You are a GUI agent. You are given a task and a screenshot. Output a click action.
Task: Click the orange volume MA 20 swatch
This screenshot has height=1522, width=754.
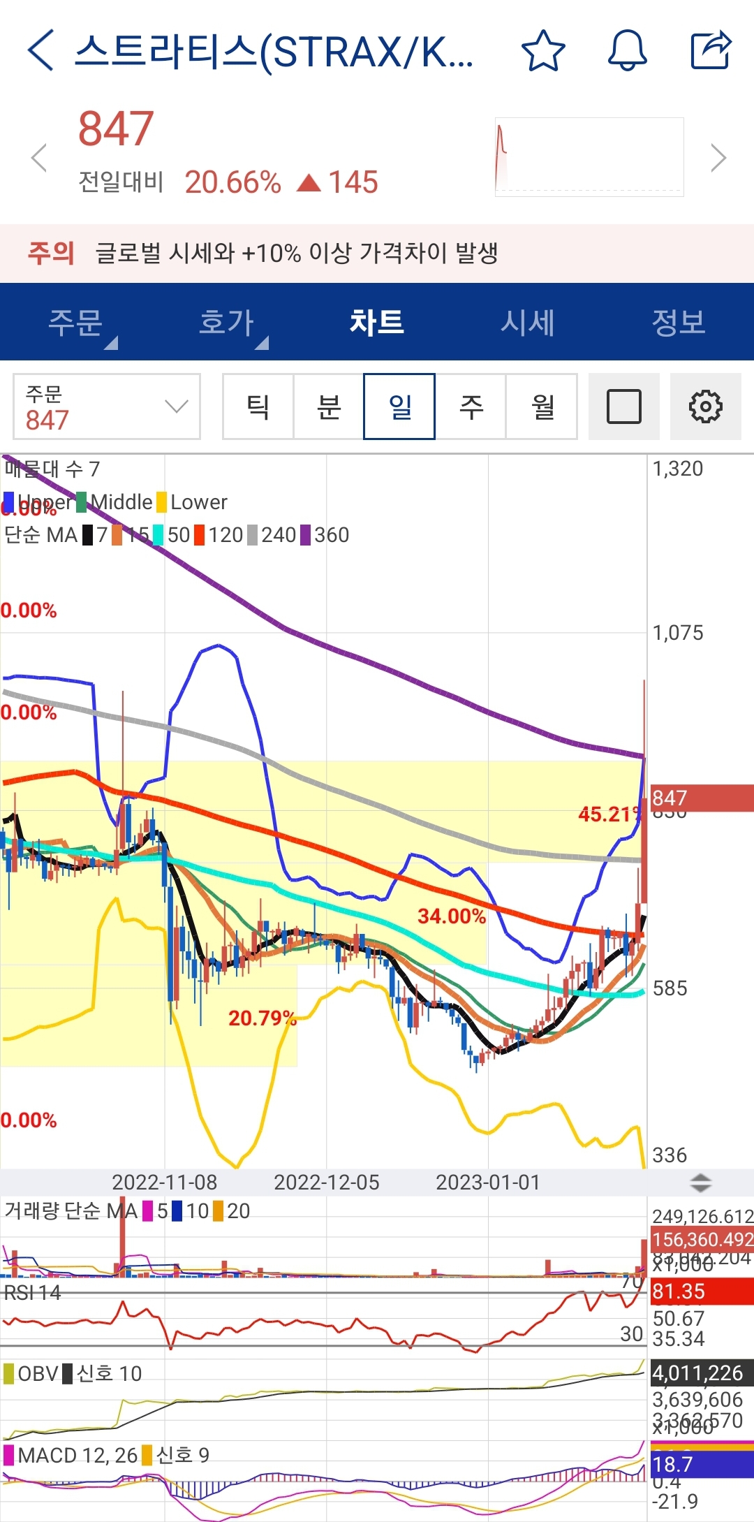coord(218,1210)
